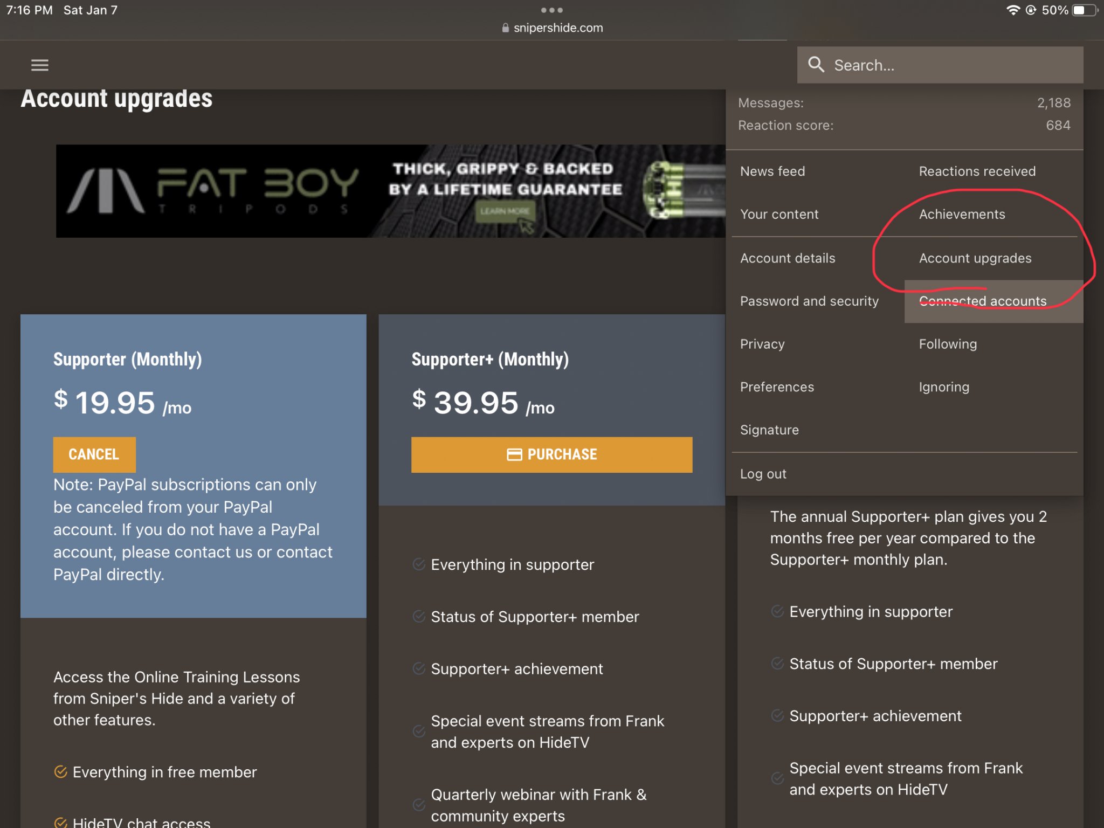Click Log out

pyautogui.click(x=763, y=474)
